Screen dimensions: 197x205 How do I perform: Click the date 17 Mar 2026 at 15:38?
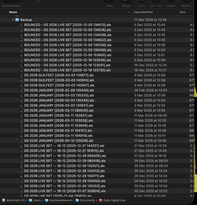tap(150, 20)
